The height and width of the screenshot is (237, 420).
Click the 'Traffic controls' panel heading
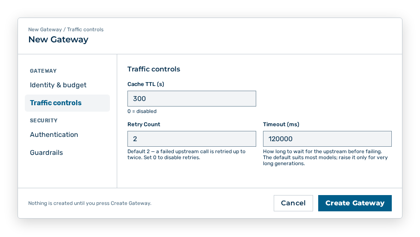click(154, 69)
